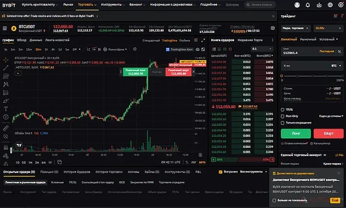Select the trend line drawing tool
Image resolution: width=346 pixels, height=208 pixels.
[6, 68]
